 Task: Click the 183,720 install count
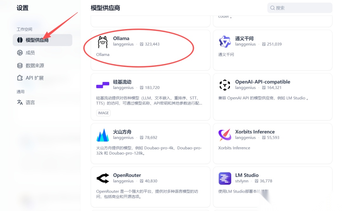pyautogui.click(x=152, y=87)
